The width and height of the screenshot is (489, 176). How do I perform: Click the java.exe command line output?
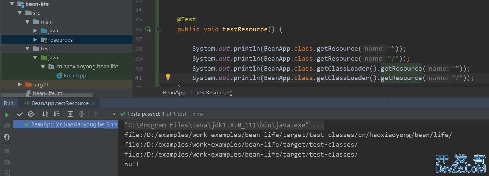[x=224, y=125]
